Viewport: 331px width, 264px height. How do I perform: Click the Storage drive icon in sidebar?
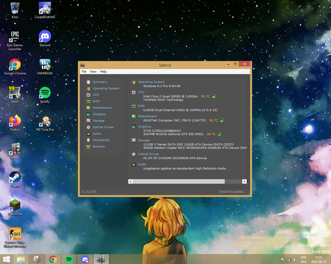(88, 121)
